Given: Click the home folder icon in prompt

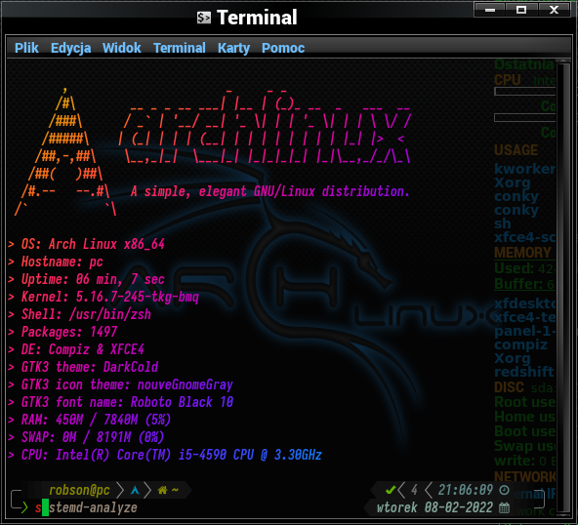Looking at the screenshot, I should tap(162, 490).
